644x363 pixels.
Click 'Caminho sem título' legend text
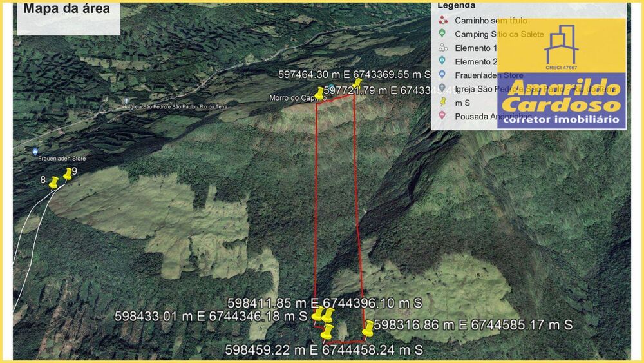tap(491, 21)
